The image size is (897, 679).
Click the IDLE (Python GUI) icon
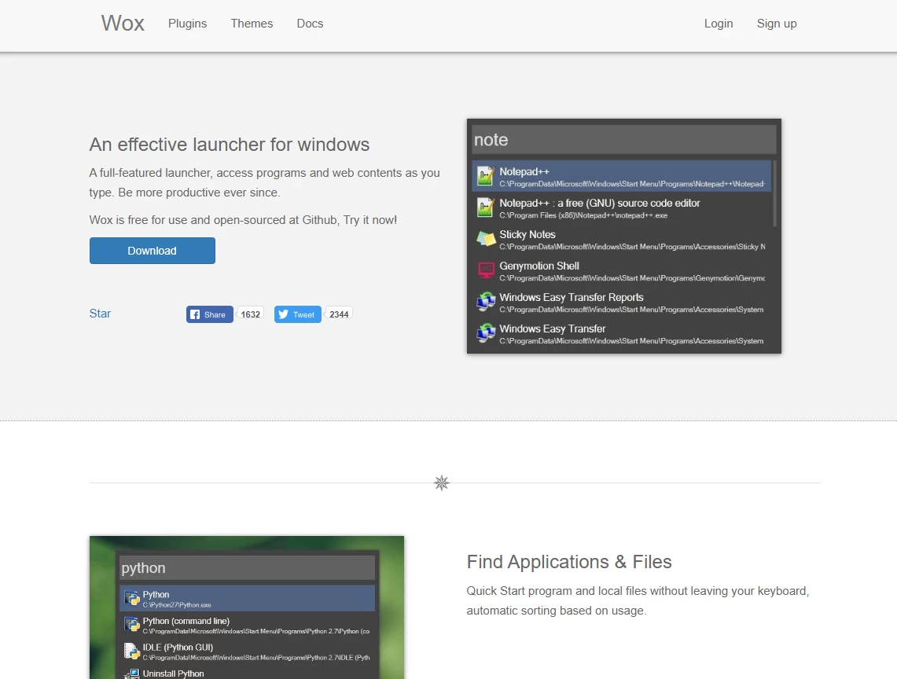coord(132,651)
